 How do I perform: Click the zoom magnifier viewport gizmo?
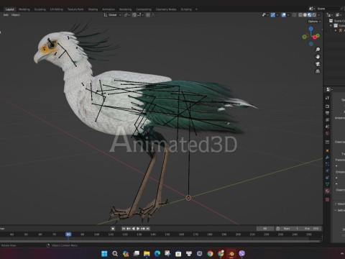coord(318,50)
